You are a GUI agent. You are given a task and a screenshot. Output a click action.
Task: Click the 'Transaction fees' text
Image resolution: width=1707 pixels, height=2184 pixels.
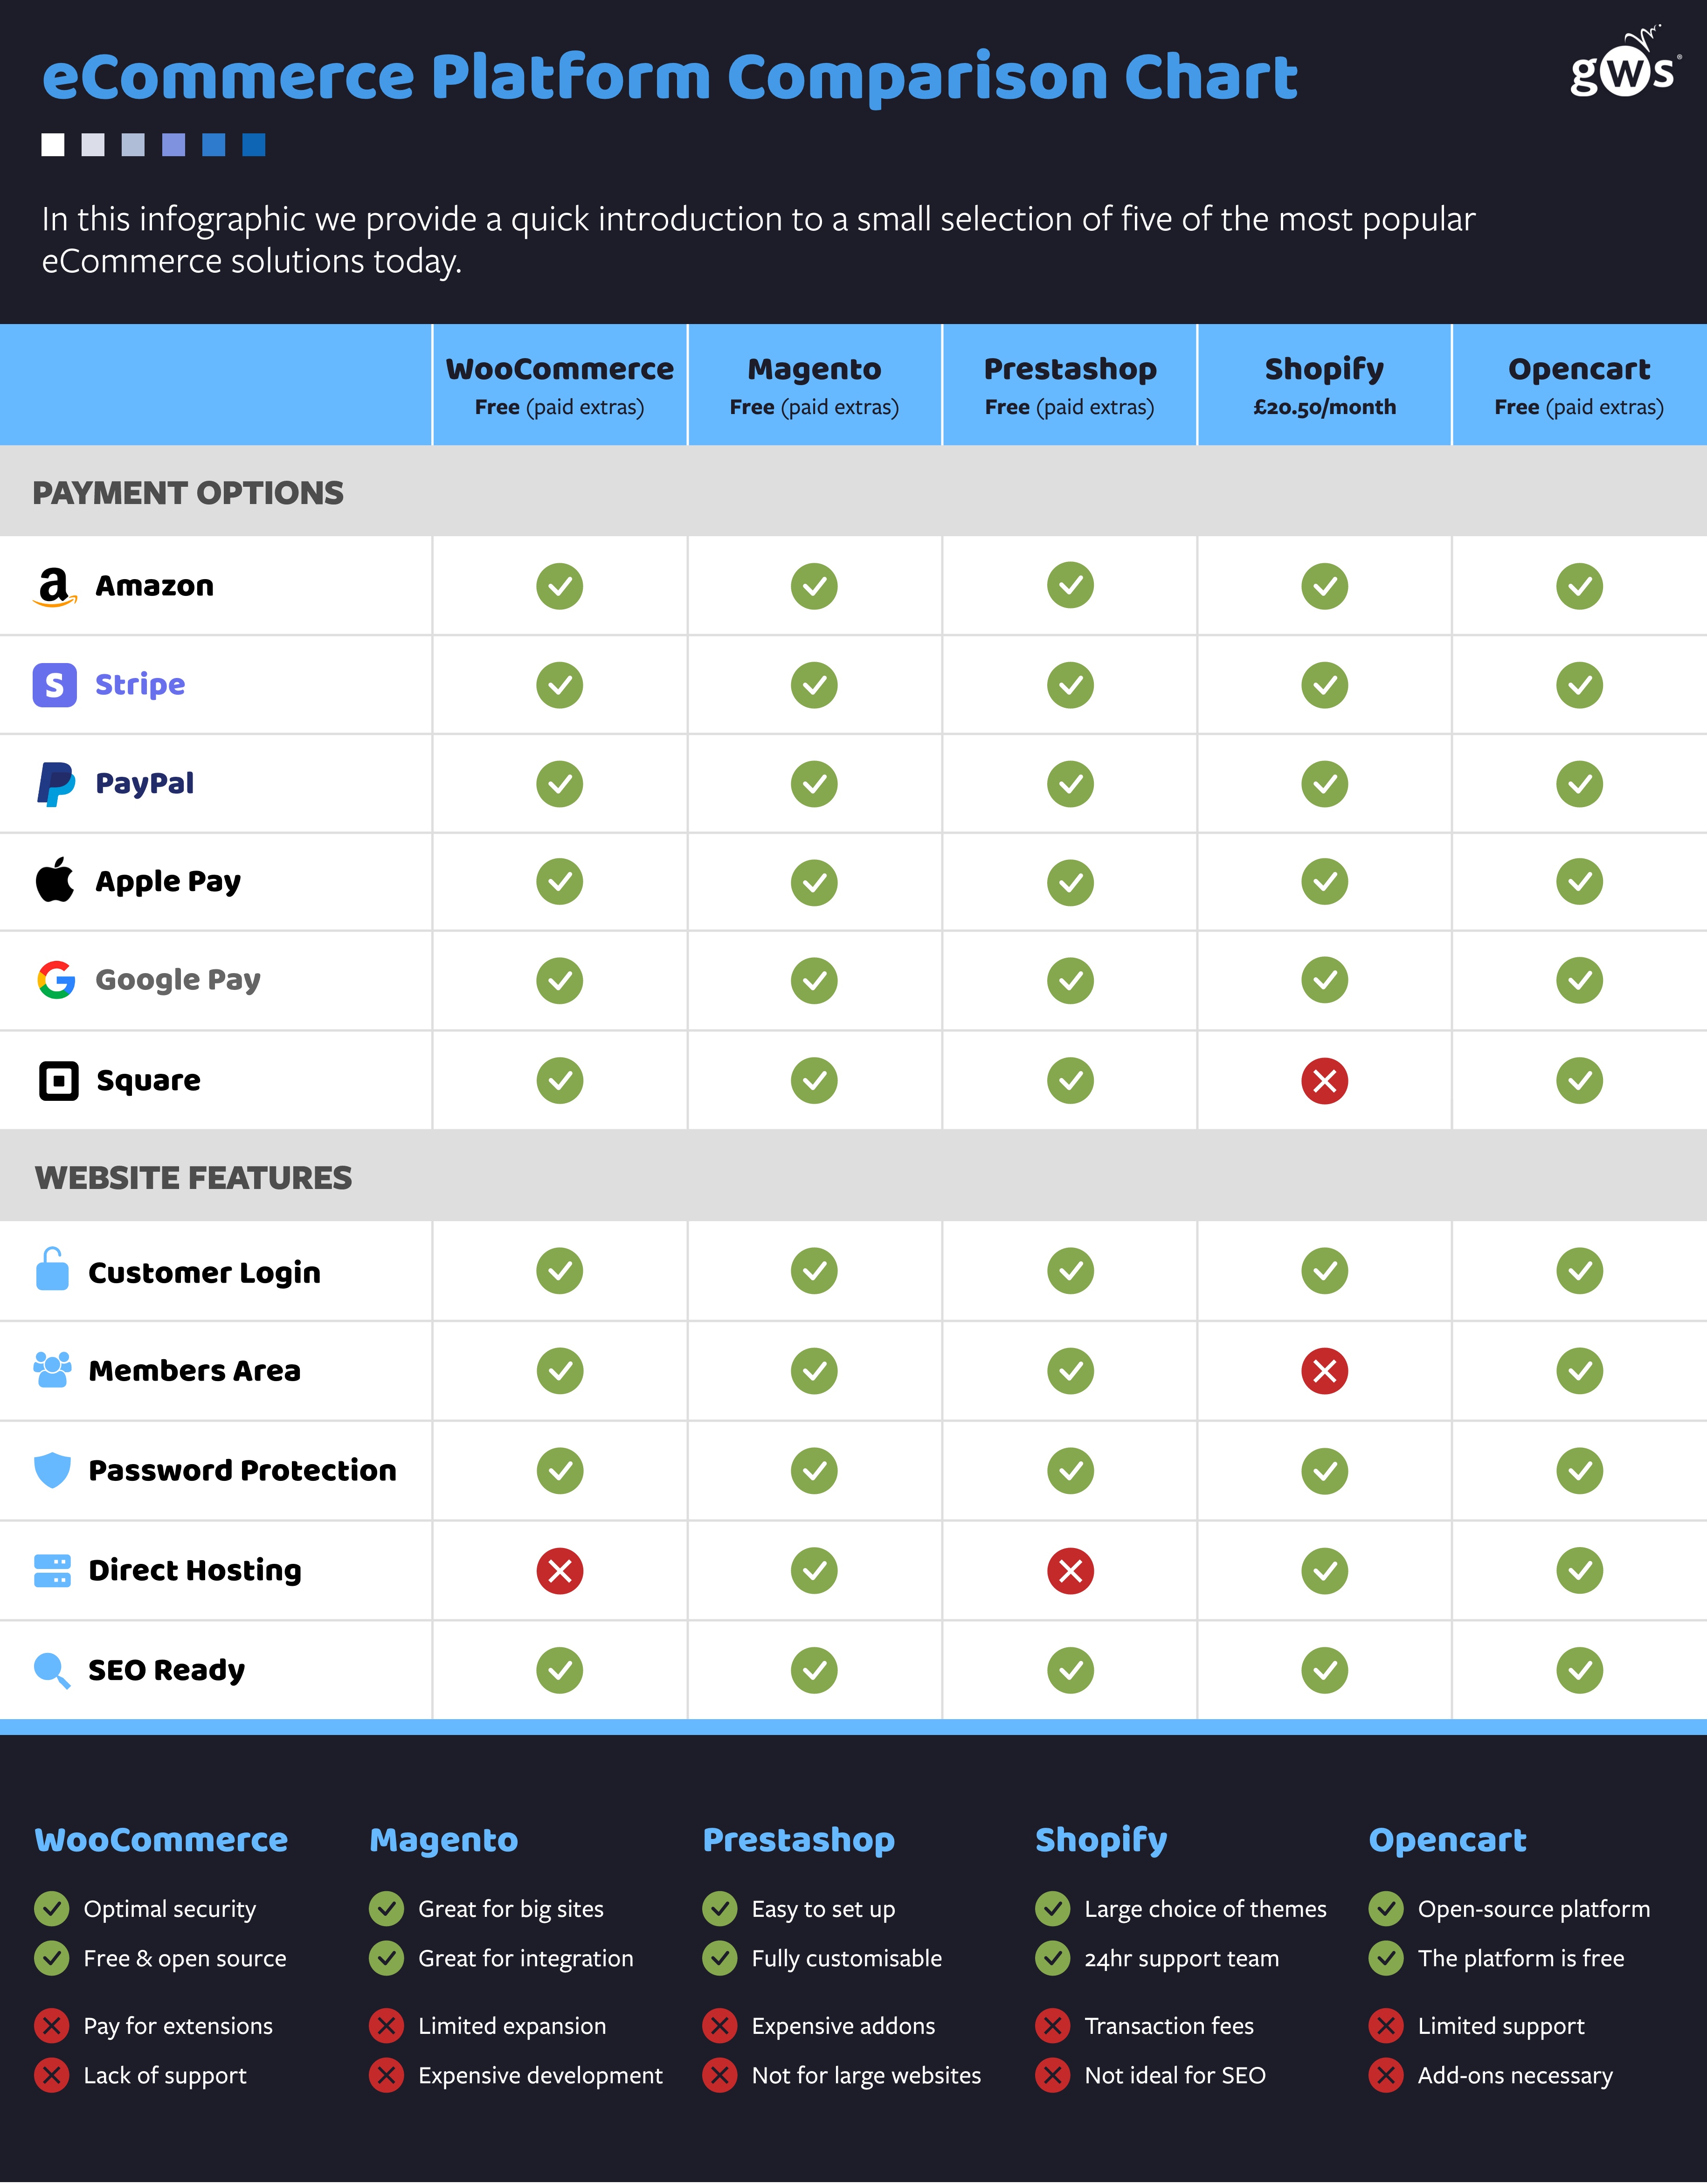coord(1169,2027)
